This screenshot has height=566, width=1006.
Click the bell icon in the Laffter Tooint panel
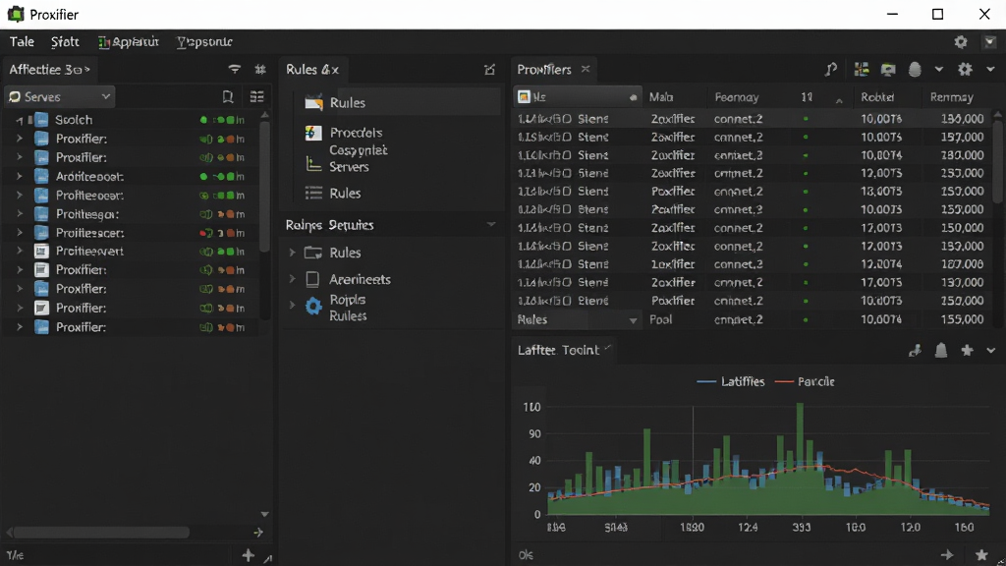[x=941, y=351]
